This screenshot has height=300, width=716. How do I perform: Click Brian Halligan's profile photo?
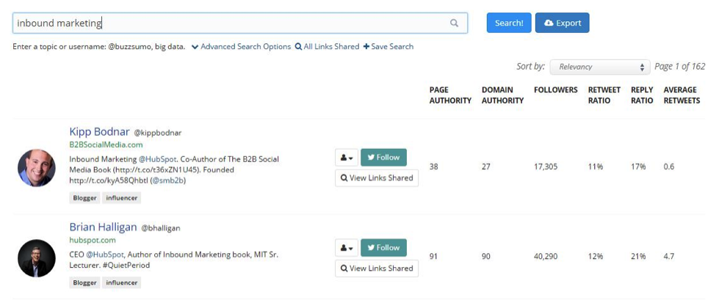click(37, 258)
